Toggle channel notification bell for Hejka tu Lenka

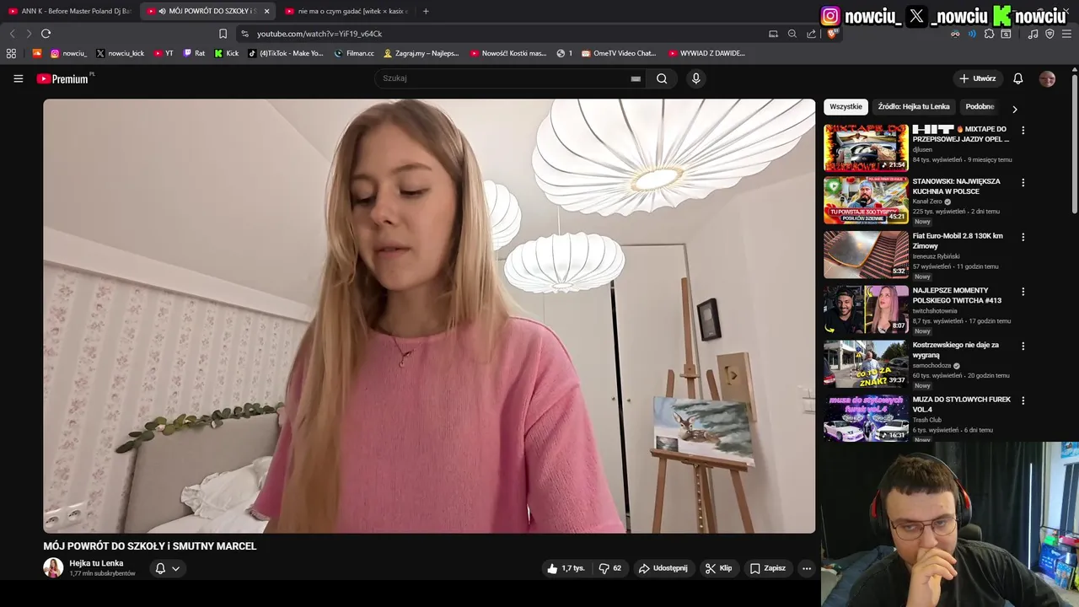click(x=160, y=568)
